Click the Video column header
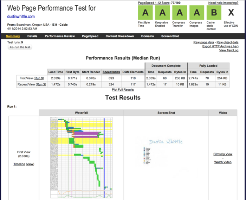Image resolution: width=246 pixels, height=200 pixels. (223, 113)
